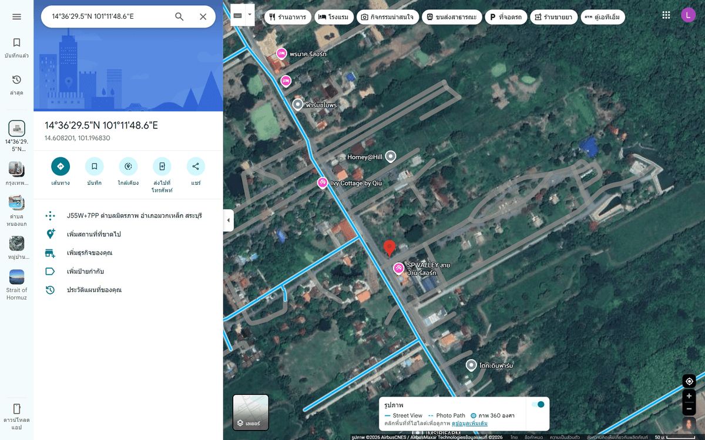Select the ร้านอาหาร restaurants filter chip

coord(287,17)
